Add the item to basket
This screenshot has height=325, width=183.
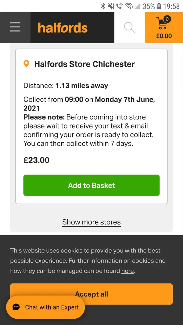(x=91, y=185)
